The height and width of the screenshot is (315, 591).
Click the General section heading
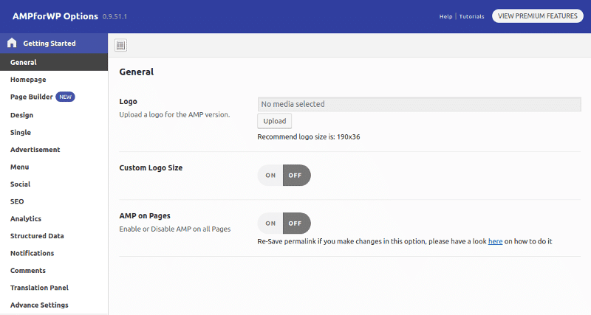pos(137,72)
